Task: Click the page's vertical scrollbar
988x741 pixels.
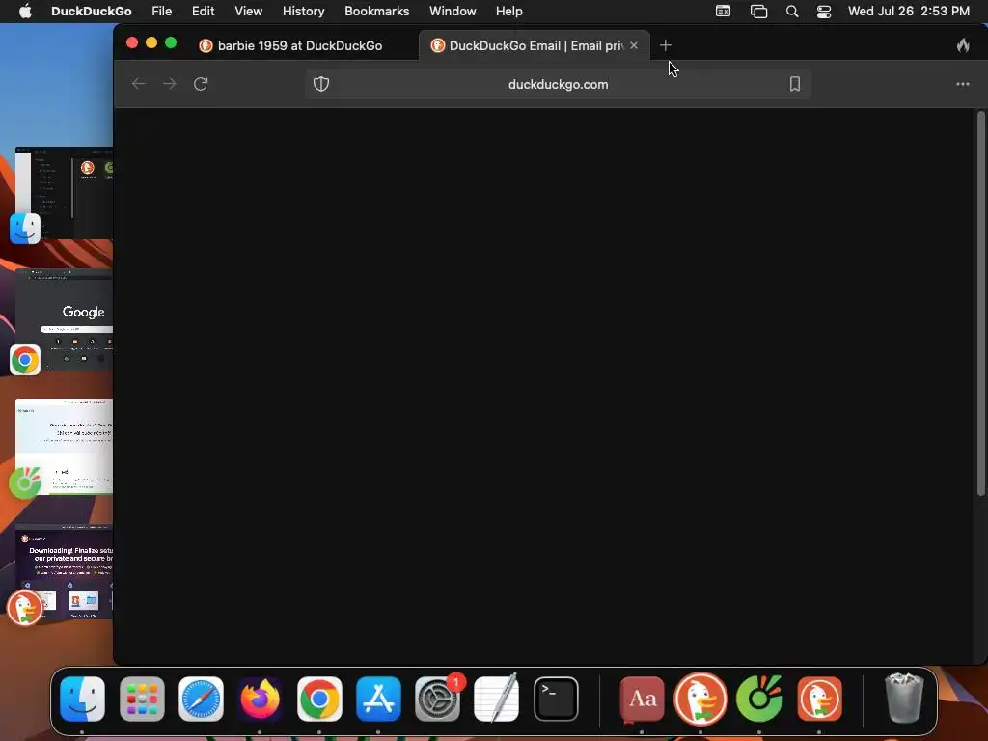Action: pyautogui.click(x=980, y=304)
